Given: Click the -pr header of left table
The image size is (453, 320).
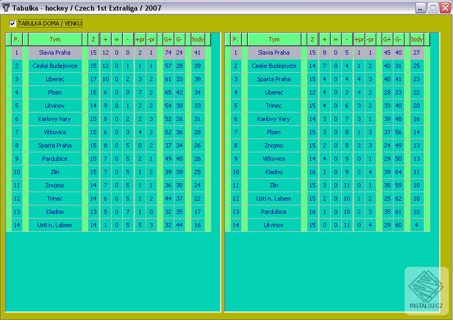Looking at the screenshot, I should pyautogui.click(x=152, y=39).
